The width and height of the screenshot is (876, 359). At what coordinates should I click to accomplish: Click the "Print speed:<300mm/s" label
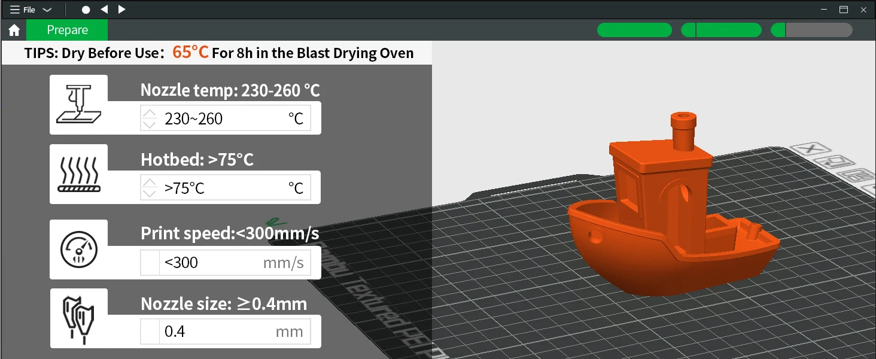230,233
